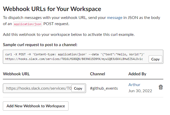Open the 'message' hyperlink
Image resolution: width=170 pixels, height=115 pixels.
[x=115, y=18]
